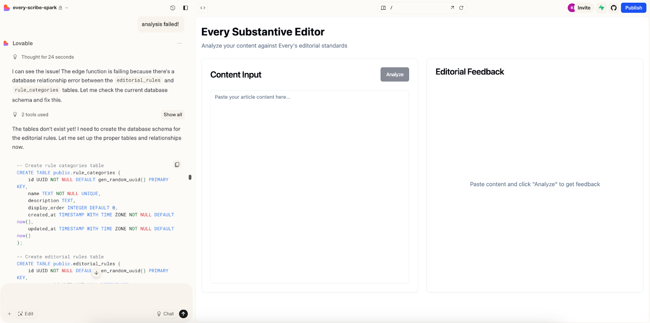Switch to code view brackets icon
Image resolution: width=650 pixels, height=323 pixels.
203,8
